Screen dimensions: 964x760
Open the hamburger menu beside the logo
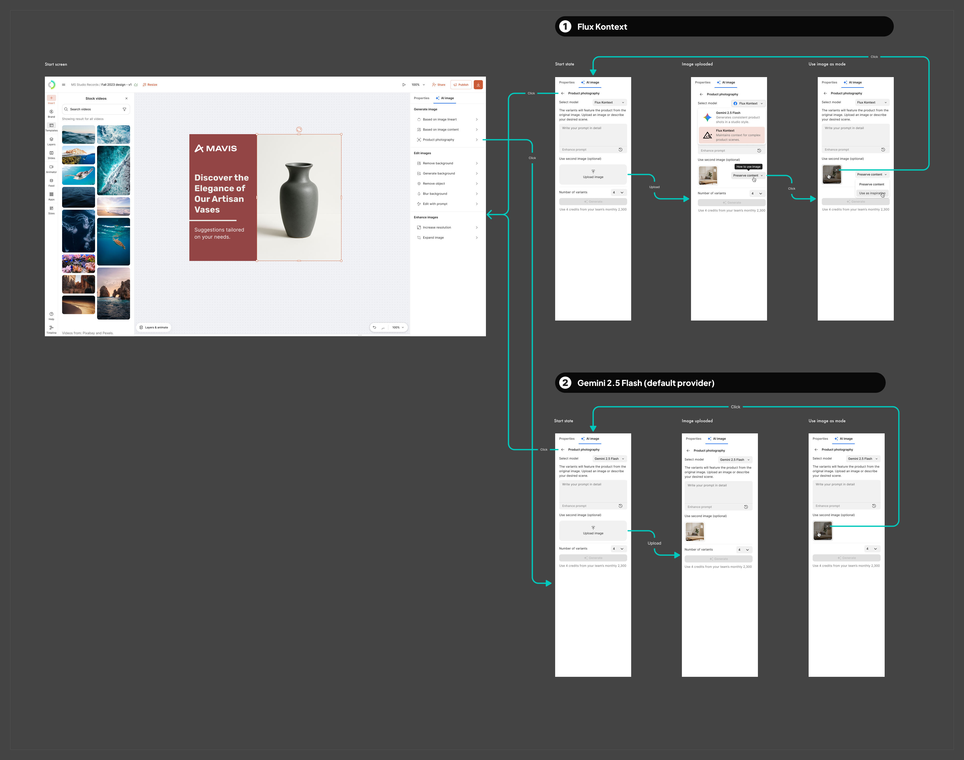[64, 84]
